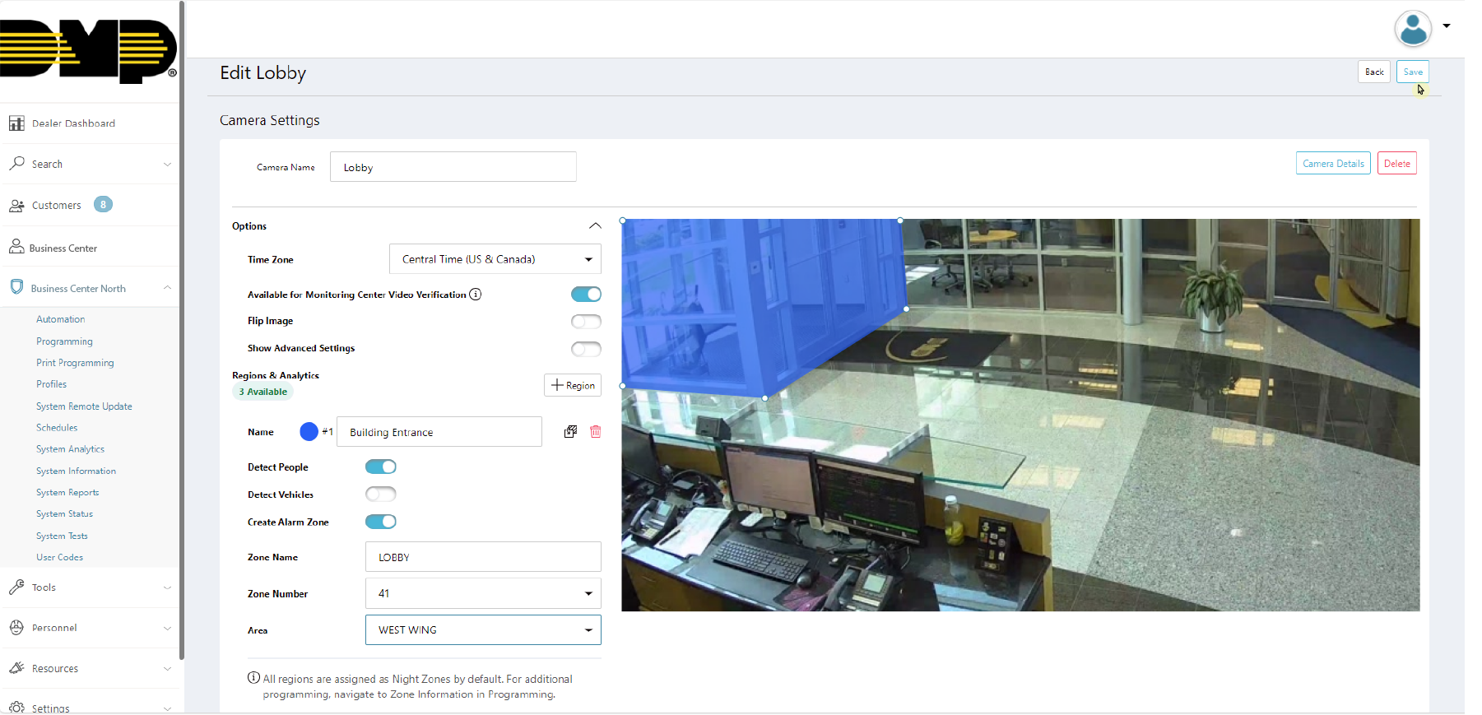Enable the Flip Image toggle
Image resolution: width=1482 pixels, height=715 pixels.
point(586,322)
